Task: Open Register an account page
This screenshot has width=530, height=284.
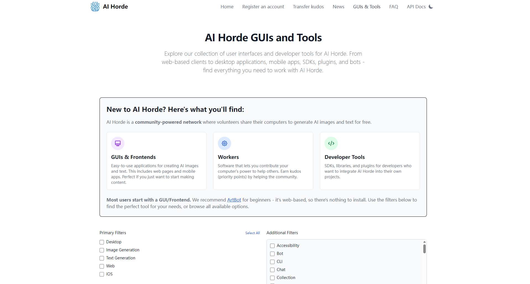Action: [x=263, y=7]
